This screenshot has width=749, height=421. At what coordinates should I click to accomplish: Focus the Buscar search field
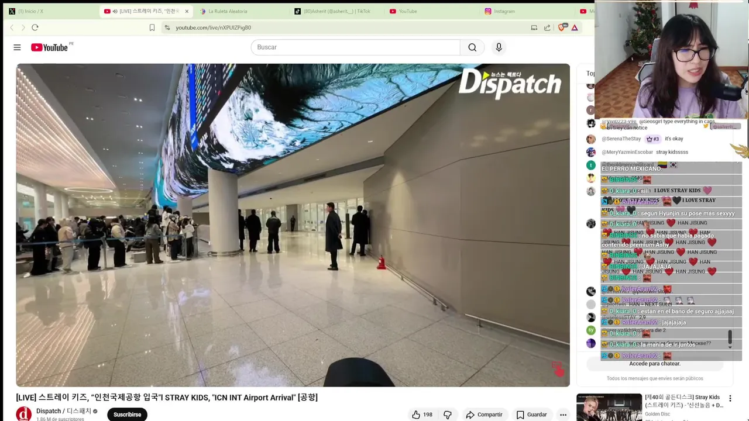(x=356, y=47)
